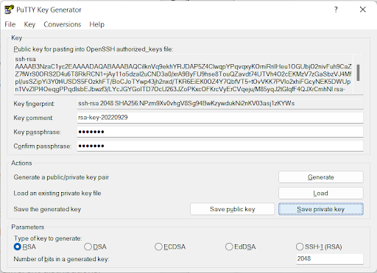Click 'Number of bits in a generated key' label
This screenshot has height=273, width=377.
tap(61, 259)
